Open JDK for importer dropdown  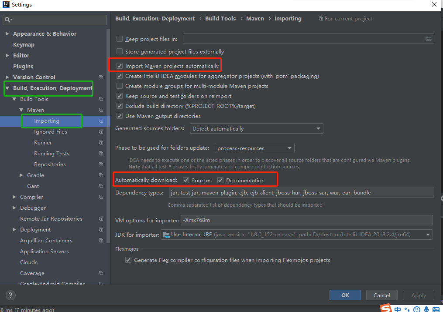[x=297, y=235]
